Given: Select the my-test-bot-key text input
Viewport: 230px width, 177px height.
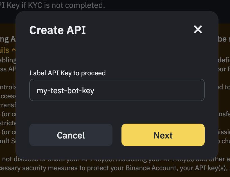Looking at the screenshot, I should click(x=117, y=90).
